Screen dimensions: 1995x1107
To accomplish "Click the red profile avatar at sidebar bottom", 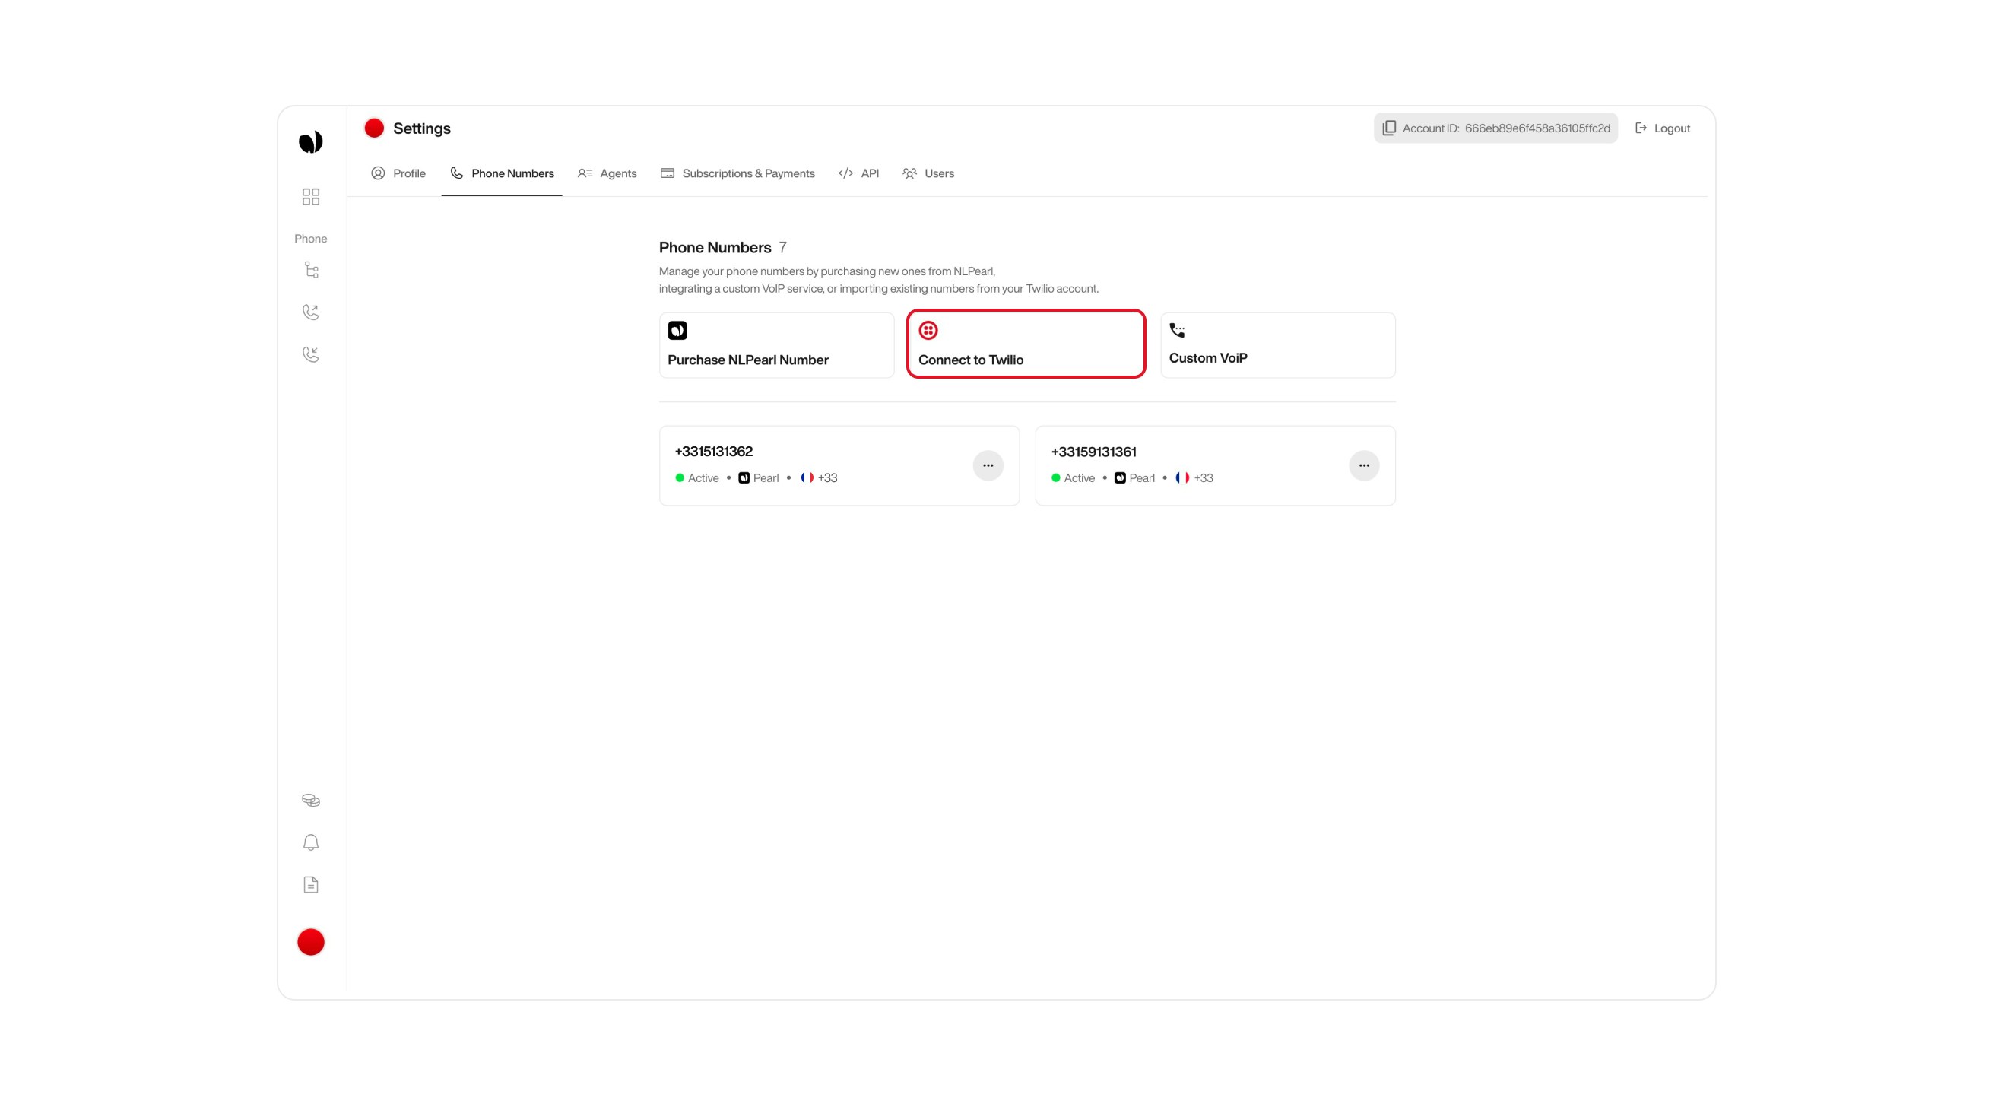I will click(x=310, y=942).
